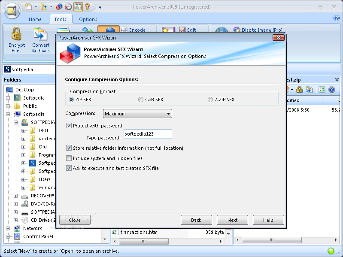Click the transactions.htm file name
Viewport: 343px width, 257px height.
point(139,232)
